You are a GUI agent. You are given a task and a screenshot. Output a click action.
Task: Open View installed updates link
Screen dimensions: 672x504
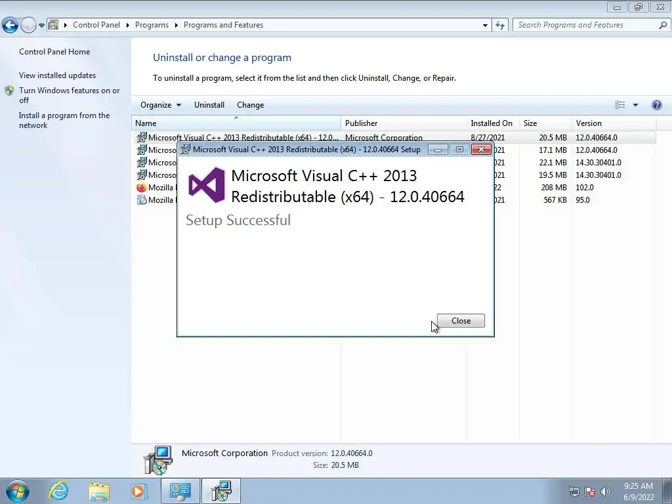58,75
